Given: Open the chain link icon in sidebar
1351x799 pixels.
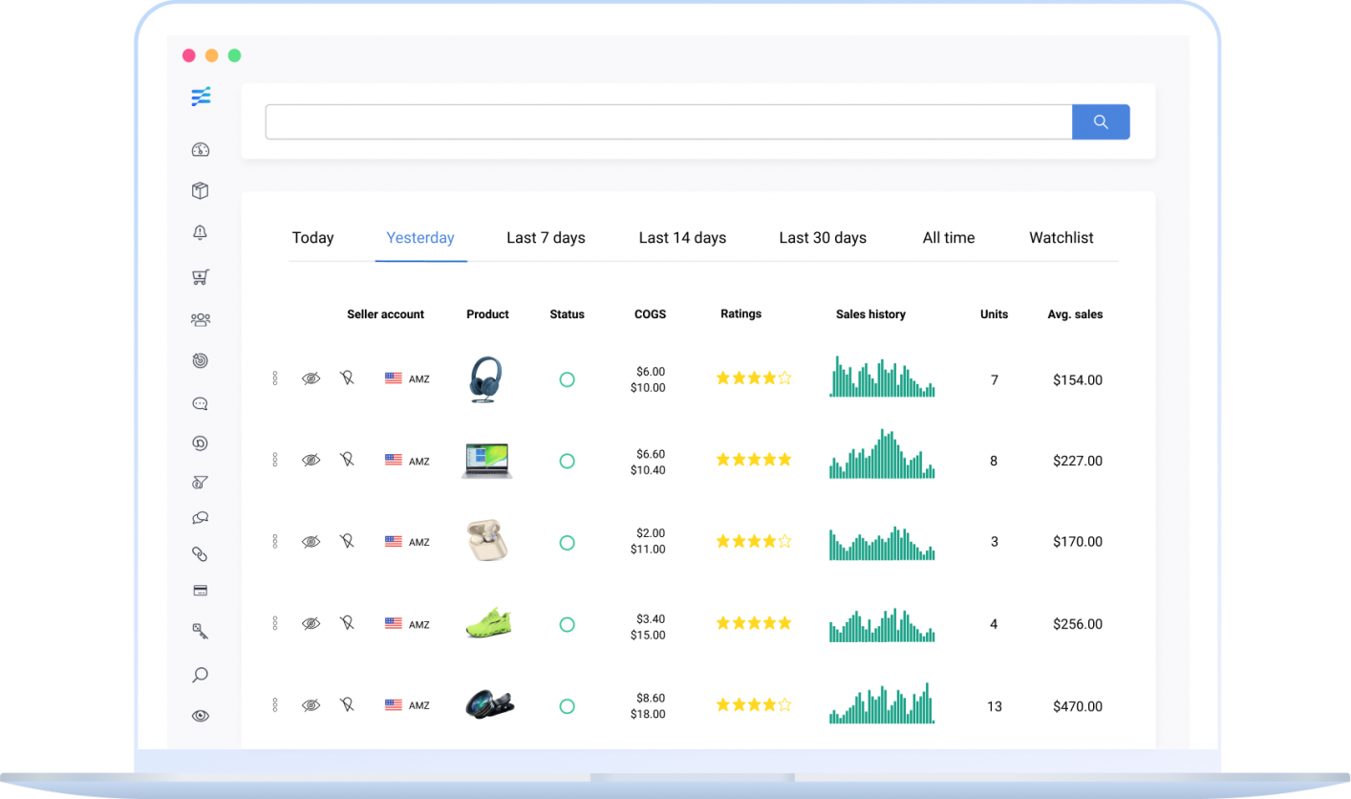Looking at the screenshot, I should tap(200, 553).
